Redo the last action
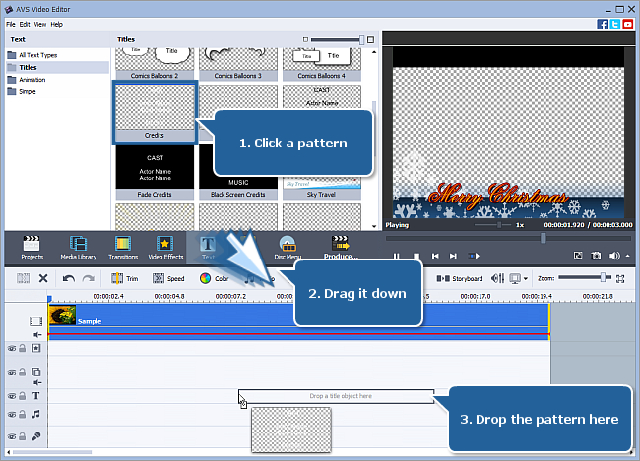640x461 pixels. [x=89, y=278]
